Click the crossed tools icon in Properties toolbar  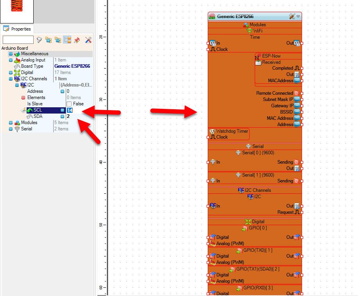point(88,40)
